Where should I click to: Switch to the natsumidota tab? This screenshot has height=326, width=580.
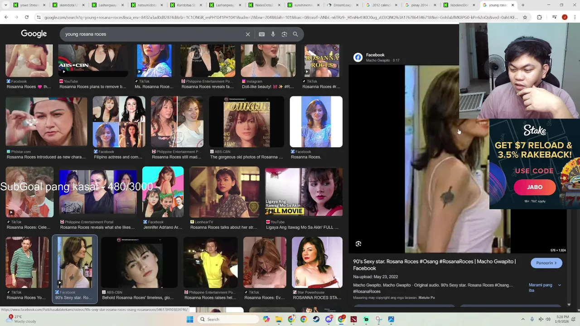coord(146,5)
